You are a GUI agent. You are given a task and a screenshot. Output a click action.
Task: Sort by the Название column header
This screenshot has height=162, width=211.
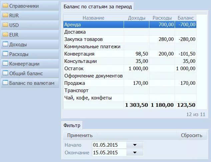pos(93,18)
